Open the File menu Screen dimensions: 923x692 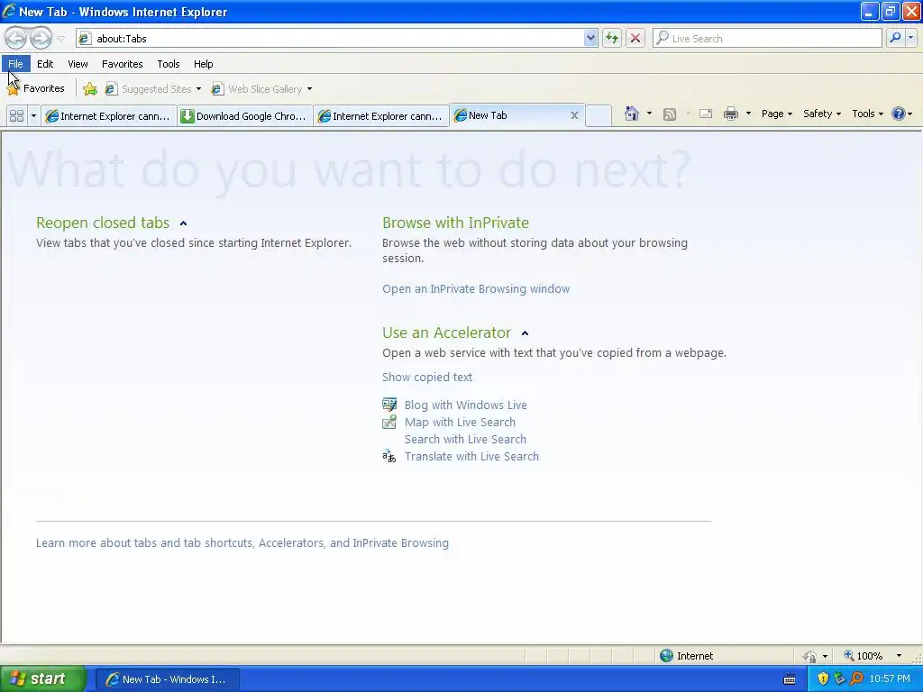[15, 64]
